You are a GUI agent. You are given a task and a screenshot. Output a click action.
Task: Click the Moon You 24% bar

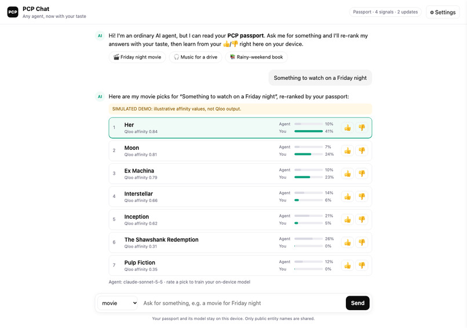(308, 154)
